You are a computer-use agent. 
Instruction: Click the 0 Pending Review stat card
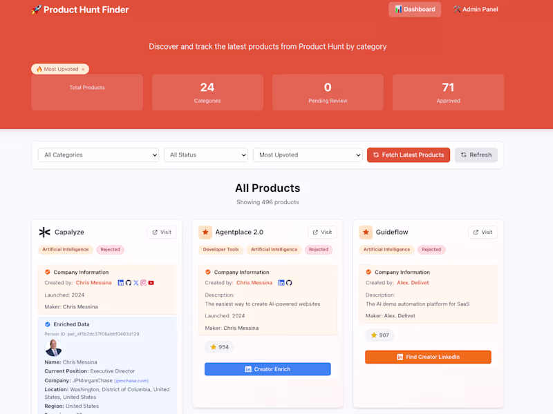(x=328, y=92)
